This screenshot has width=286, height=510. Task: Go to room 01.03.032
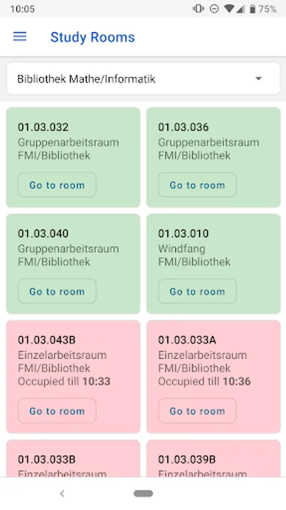(x=57, y=185)
